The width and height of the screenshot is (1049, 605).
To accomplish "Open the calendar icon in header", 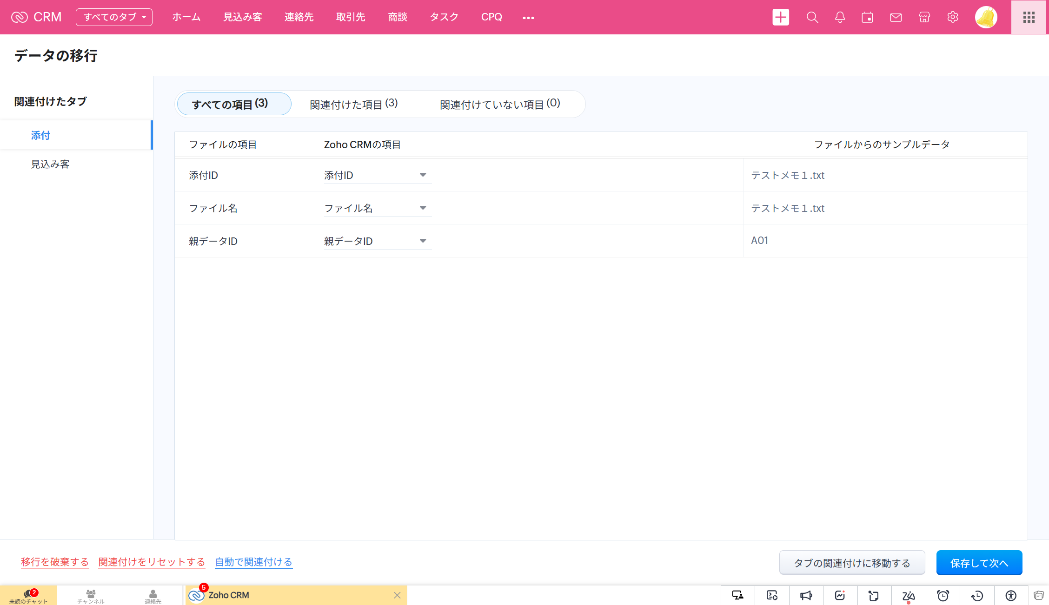I will 867,17.
